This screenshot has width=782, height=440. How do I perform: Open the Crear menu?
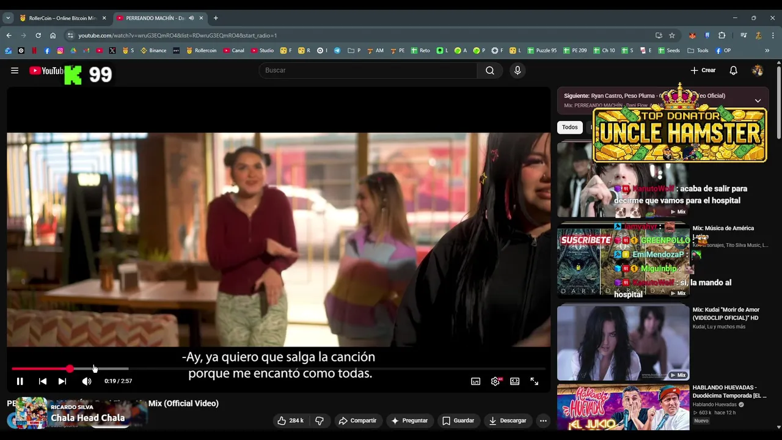703,70
